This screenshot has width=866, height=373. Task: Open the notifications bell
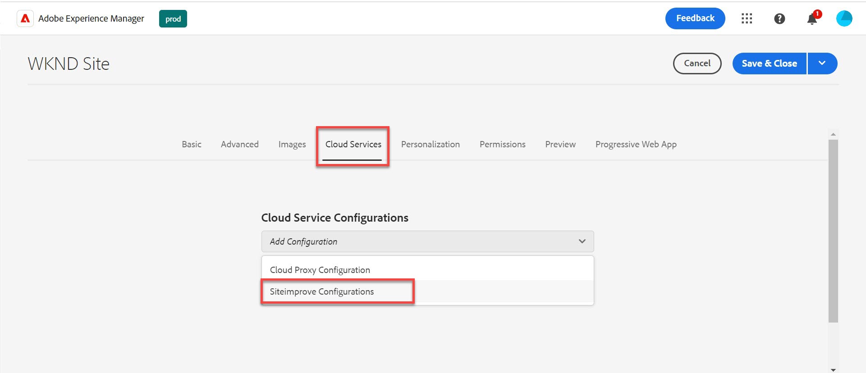[x=812, y=18]
